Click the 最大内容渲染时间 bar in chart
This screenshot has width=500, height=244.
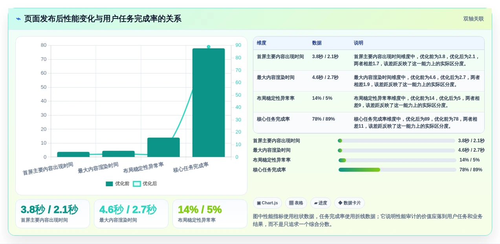118,154
